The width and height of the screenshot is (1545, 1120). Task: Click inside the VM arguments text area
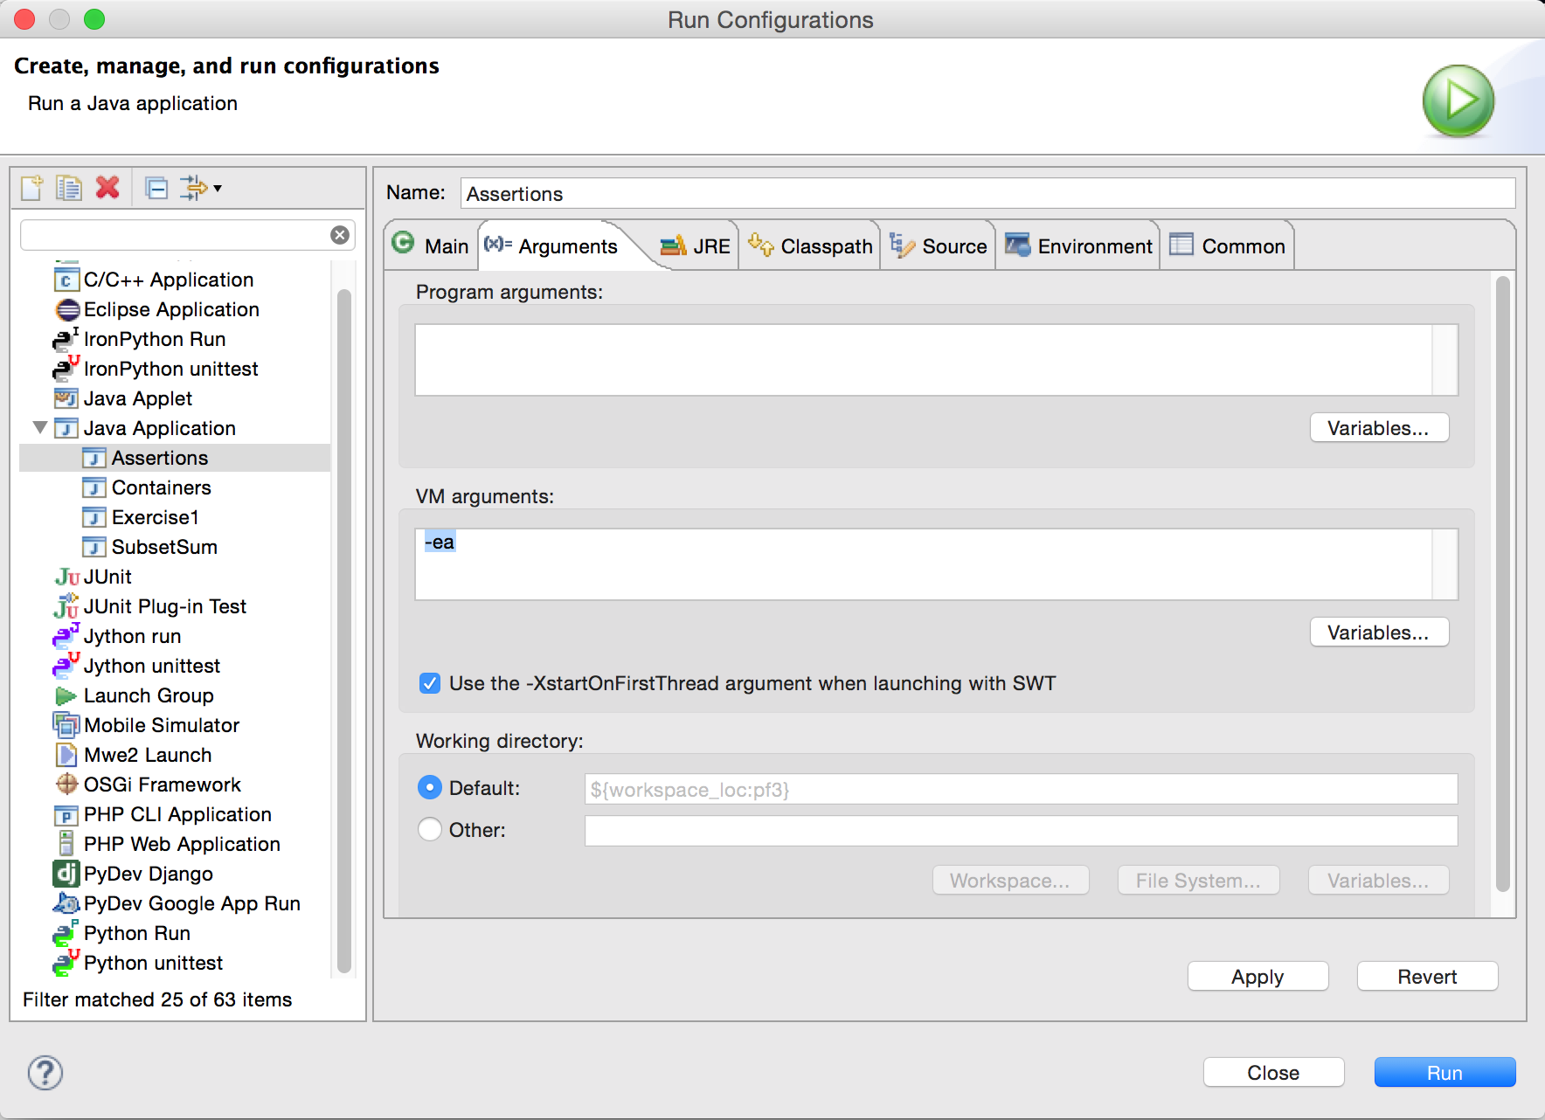click(x=924, y=564)
